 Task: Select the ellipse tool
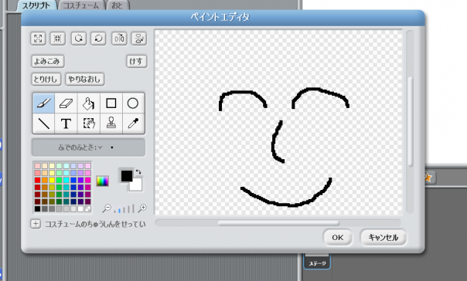[x=133, y=103]
